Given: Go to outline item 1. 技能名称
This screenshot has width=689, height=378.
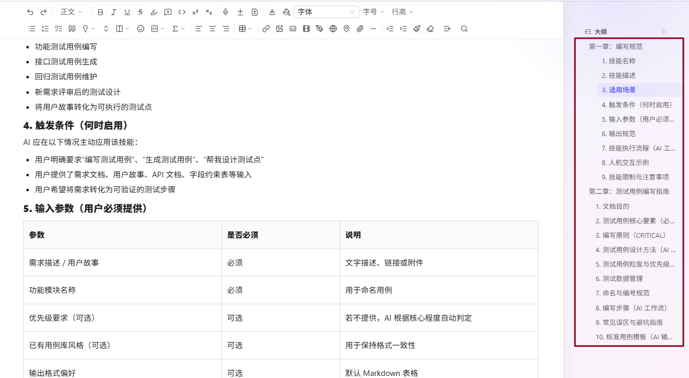Looking at the screenshot, I should click(x=618, y=61).
